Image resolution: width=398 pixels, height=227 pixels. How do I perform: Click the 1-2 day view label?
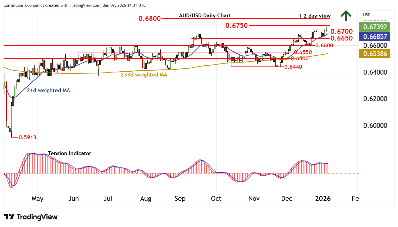coord(315,16)
